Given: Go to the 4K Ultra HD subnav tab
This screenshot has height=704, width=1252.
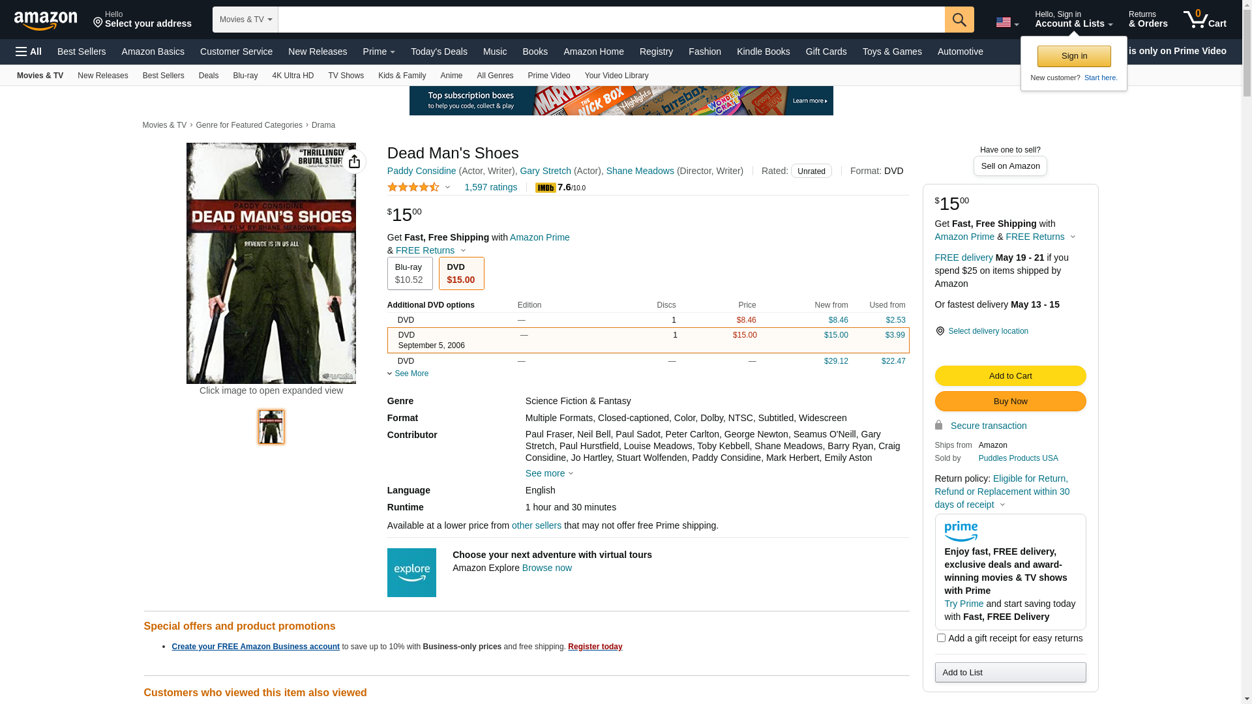Looking at the screenshot, I should click(x=293, y=76).
